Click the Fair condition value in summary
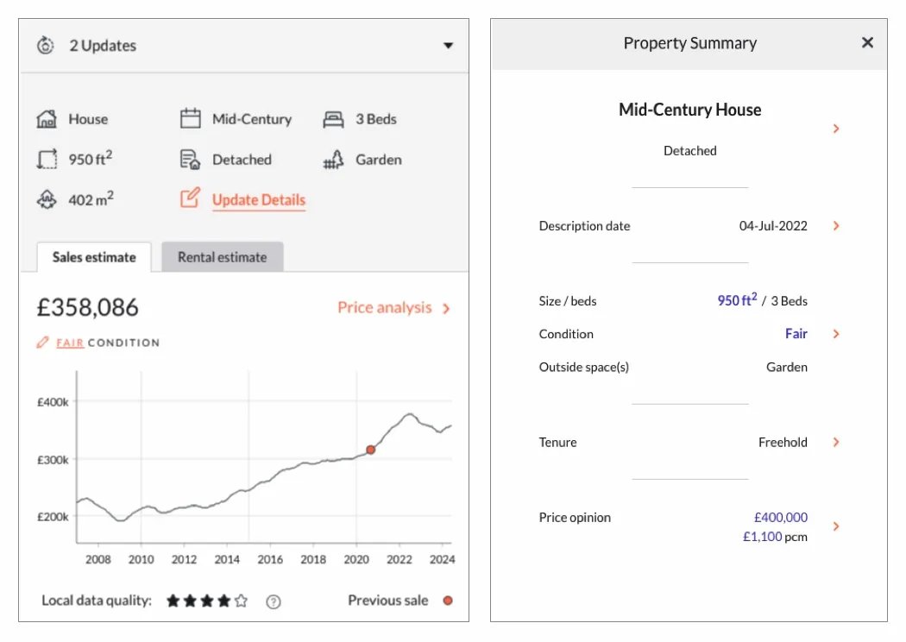The width and height of the screenshot is (906, 642). [x=796, y=333]
